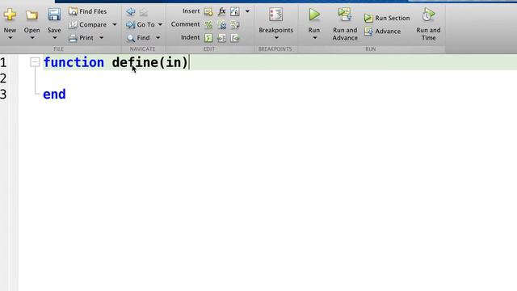517x291 pixels.
Task: Click the navigate Forward arrow icon
Action: (143, 12)
